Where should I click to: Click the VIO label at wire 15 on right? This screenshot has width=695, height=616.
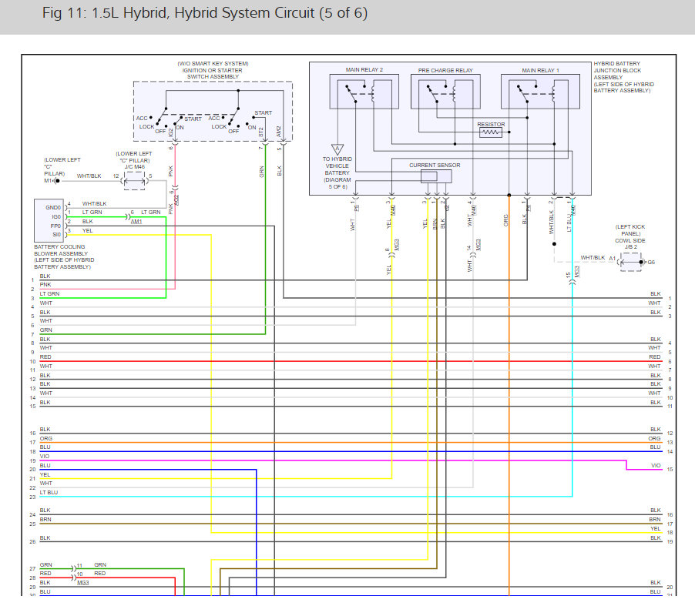656,466
